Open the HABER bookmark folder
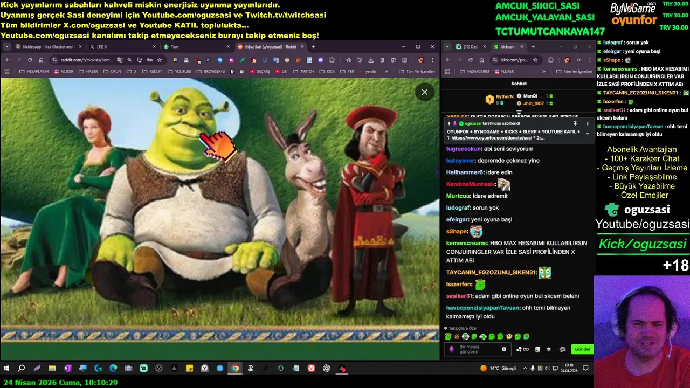690x388 pixels. click(x=88, y=71)
